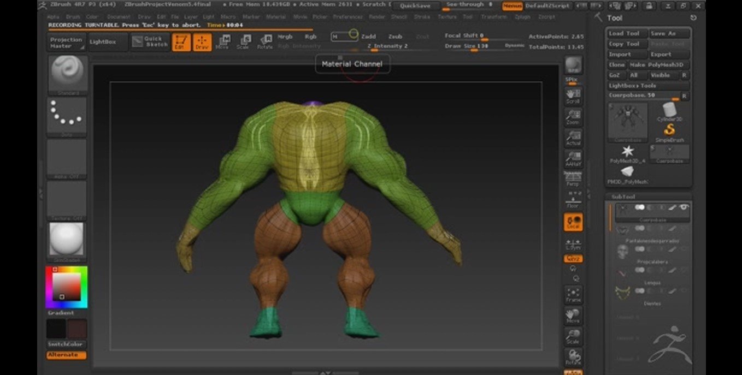The width and height of the screenshot is (742, 375).
Task: Toggle visibility eye of Cuerpobase subtool
Action: click(x=684, y=207)
